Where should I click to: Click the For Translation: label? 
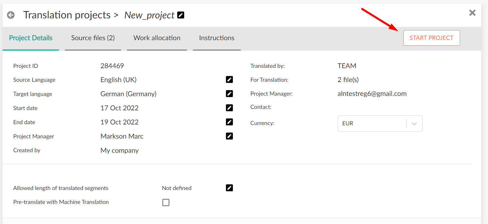(269, 80)
